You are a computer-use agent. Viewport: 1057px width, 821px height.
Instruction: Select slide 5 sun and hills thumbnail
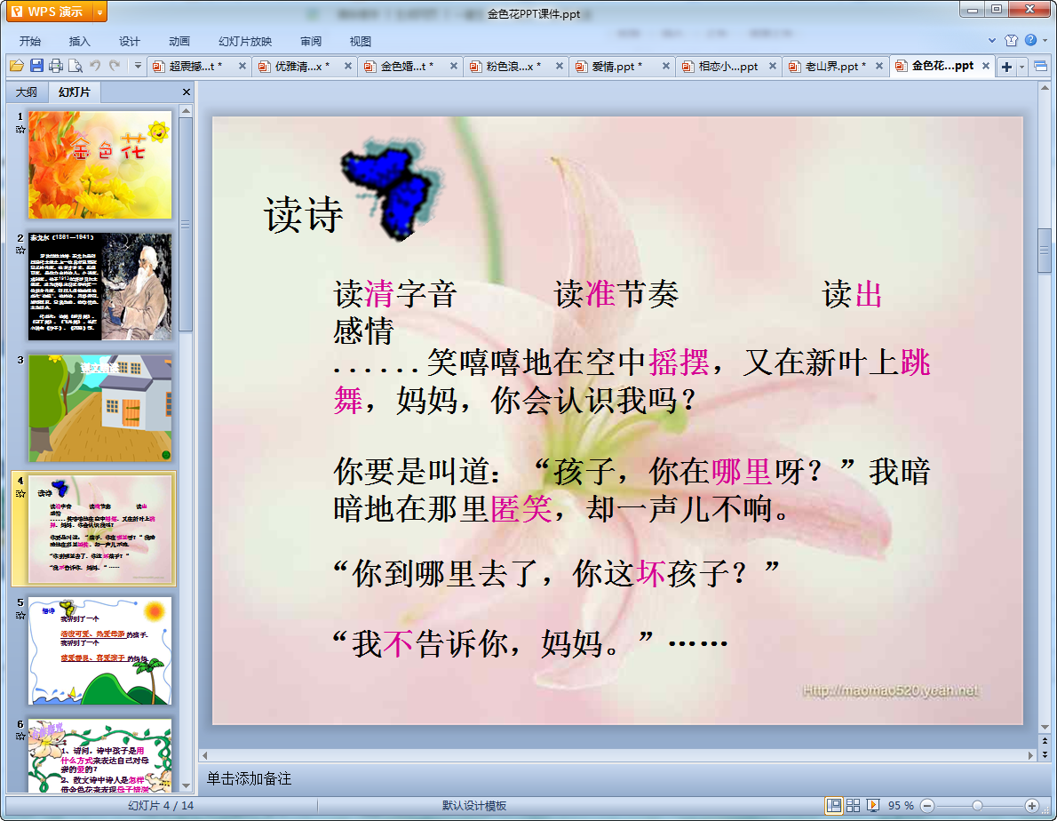pos(99,650)
